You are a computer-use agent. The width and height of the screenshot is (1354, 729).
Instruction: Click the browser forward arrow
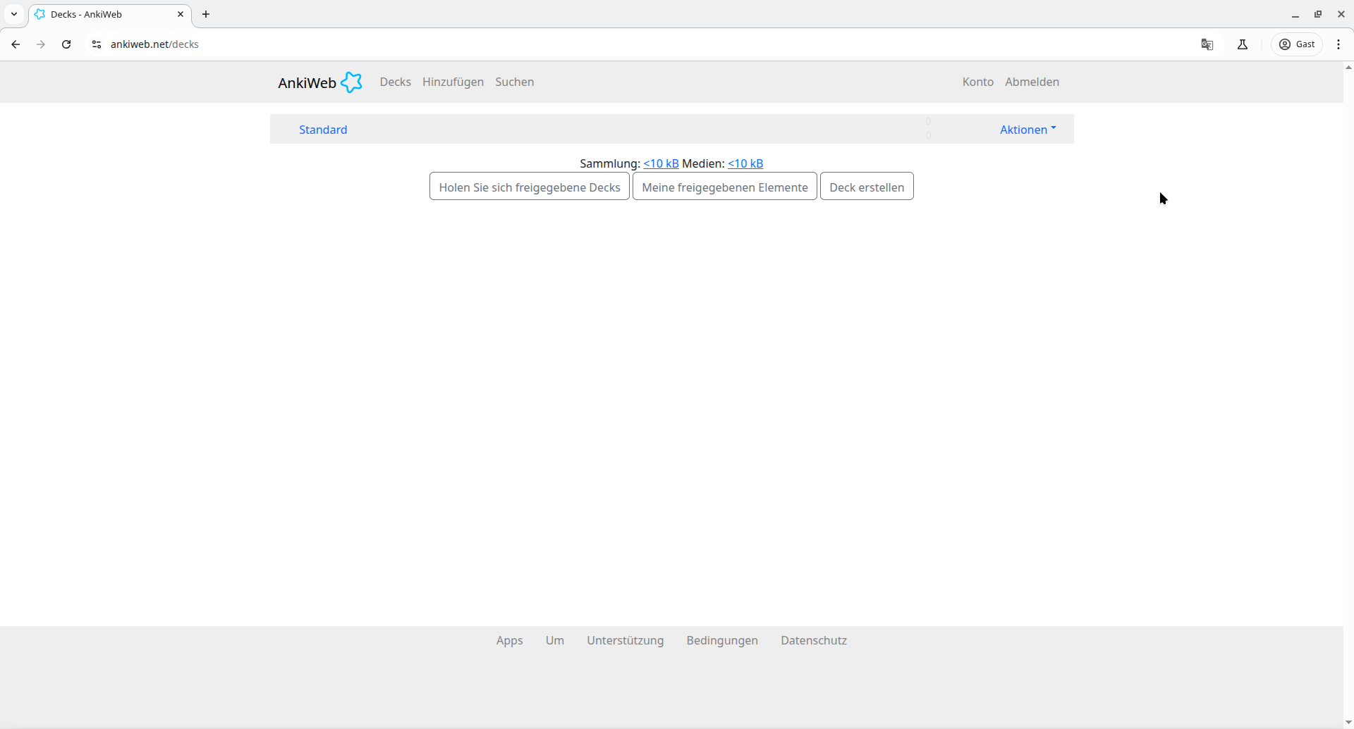[41, 44]
